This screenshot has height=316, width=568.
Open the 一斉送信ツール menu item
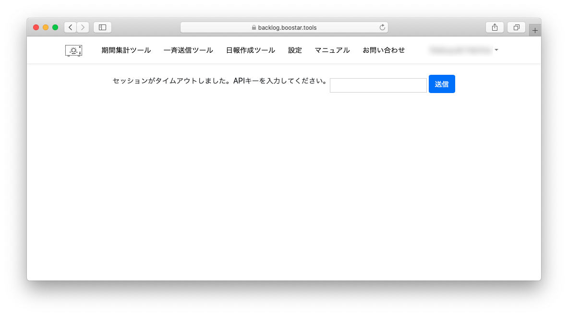click(x=188, y=50)
